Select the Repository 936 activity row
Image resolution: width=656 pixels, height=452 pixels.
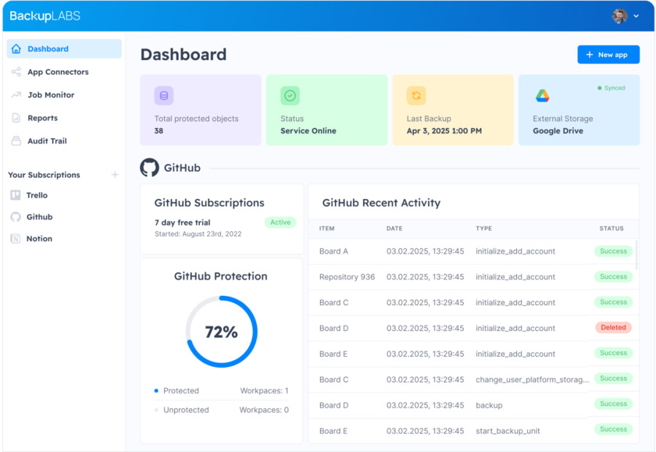point(347,277)
